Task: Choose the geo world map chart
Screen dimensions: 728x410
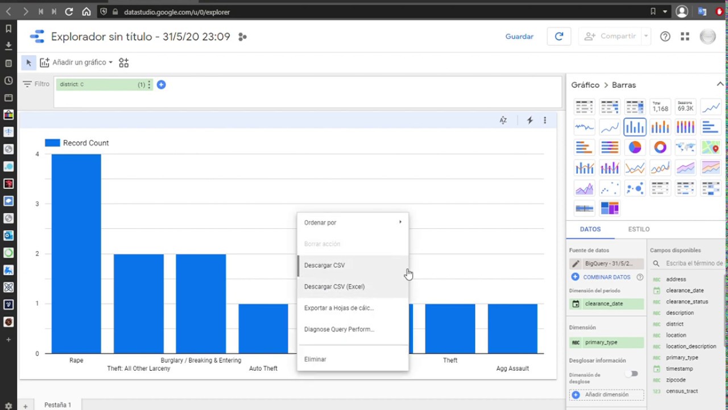Action: [685, 147]
